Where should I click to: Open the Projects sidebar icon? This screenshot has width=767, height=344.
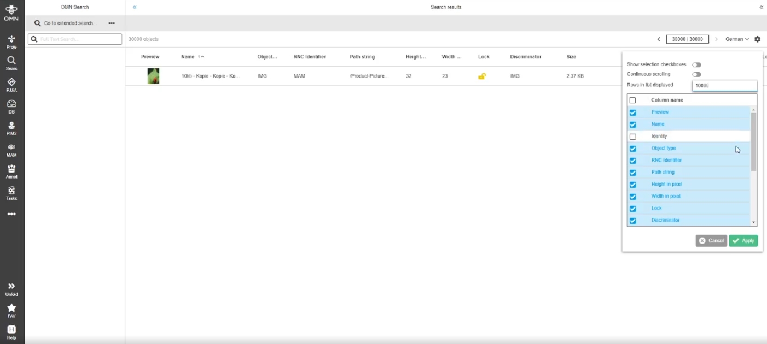pyautogui.click(x=11, y=42)
